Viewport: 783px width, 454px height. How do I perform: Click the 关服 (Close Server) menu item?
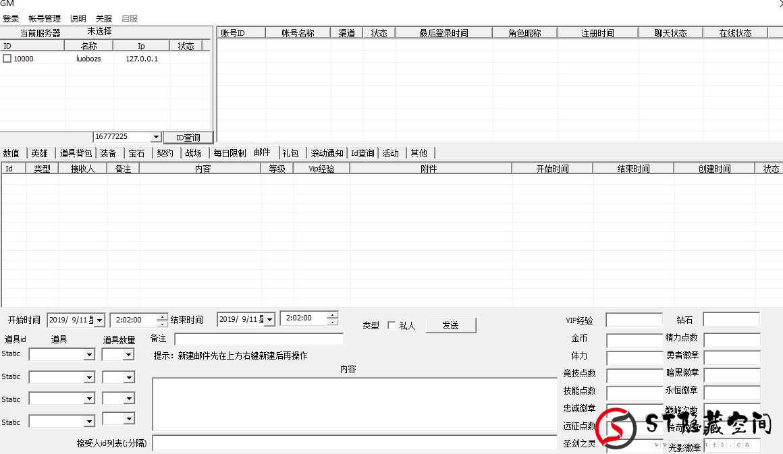(104, 18)
